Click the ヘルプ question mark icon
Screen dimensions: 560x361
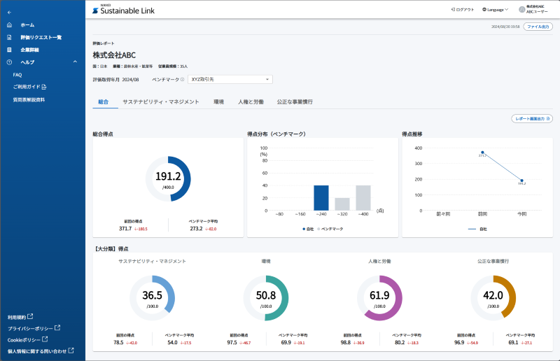pos(9,62)
